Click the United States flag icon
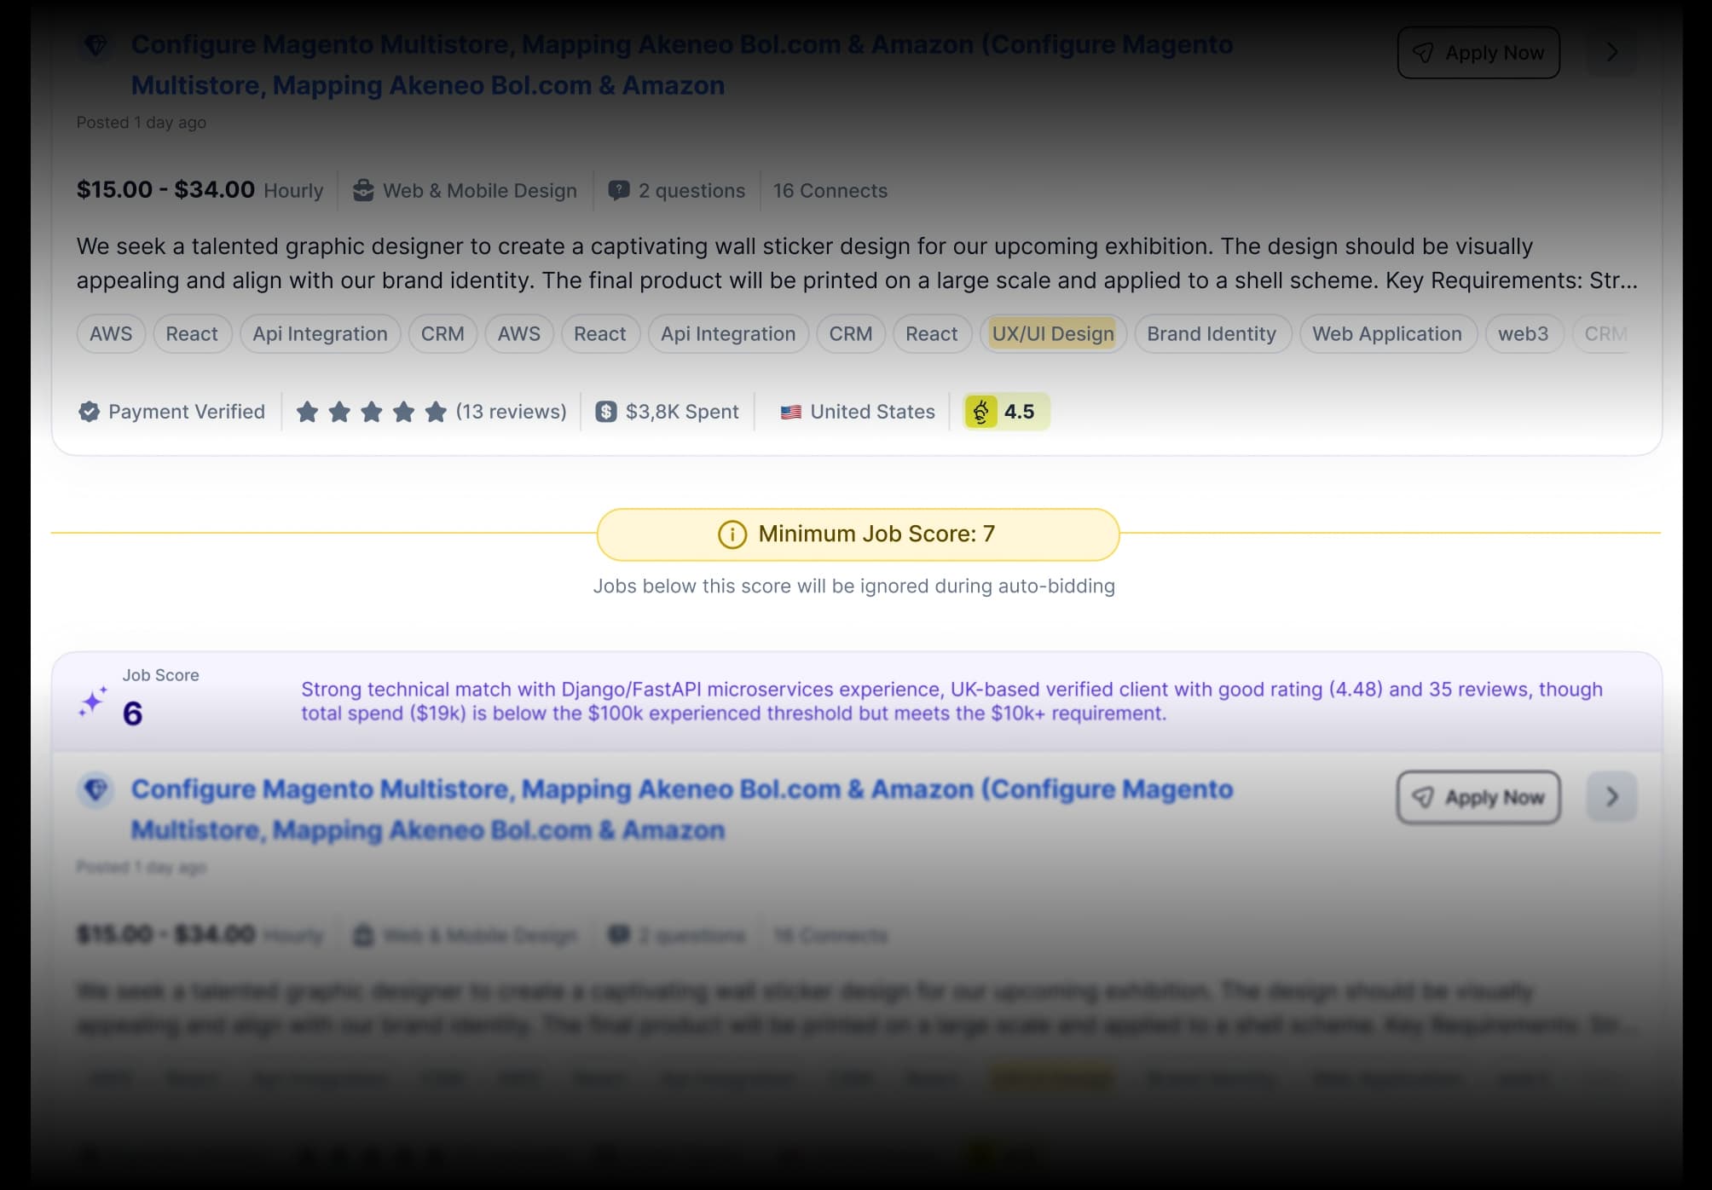This screenshot has height=1190, width=1712. point(790,412)
